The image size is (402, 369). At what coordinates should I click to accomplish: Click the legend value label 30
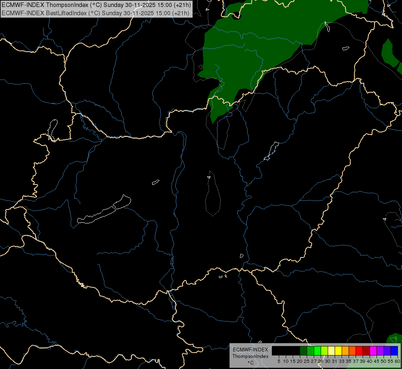(328, 361)
